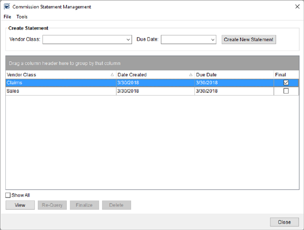Screen dimensions: 304x230
Task: Click the View button
Action: tap(20, 205)
